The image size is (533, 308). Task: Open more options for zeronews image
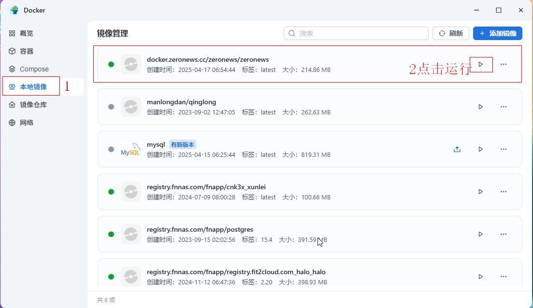coord(504,64)
